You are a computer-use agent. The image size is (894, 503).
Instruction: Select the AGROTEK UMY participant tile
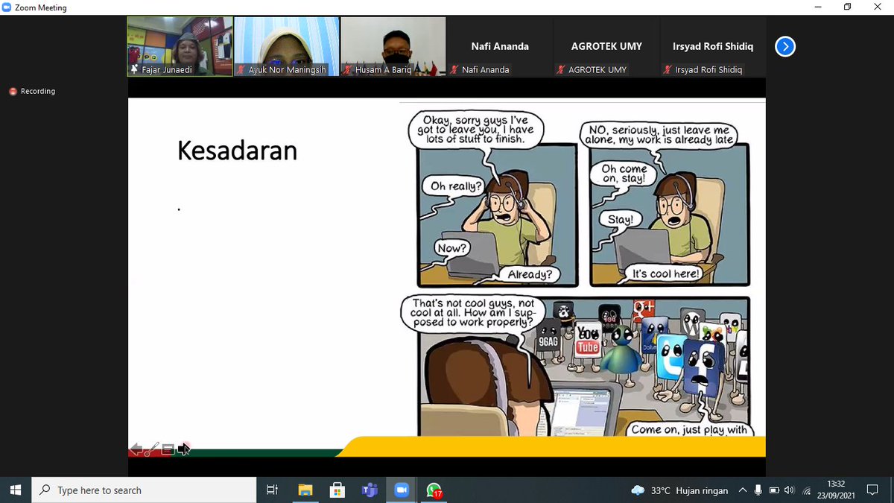point(606,46)
